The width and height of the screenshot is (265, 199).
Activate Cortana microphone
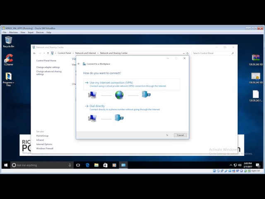click(x=70, y=165)
